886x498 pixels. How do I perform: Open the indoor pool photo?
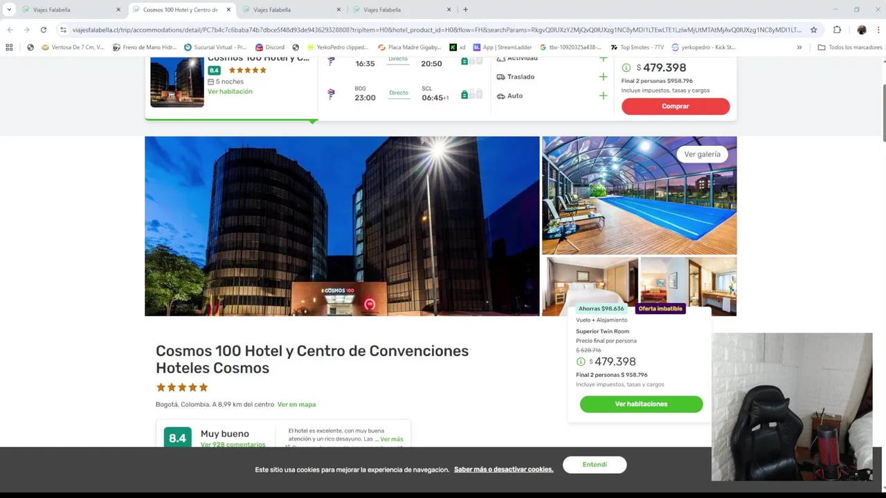coord(639,196)
